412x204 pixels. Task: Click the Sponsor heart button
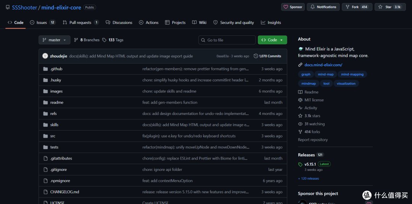(x=293, y=7)
